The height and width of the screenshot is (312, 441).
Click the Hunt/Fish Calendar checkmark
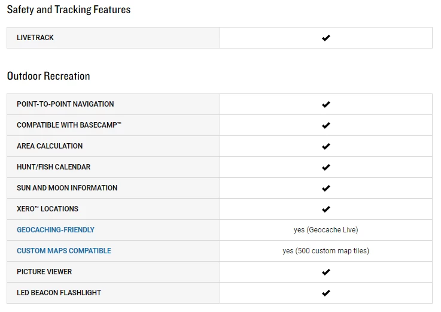326,167
